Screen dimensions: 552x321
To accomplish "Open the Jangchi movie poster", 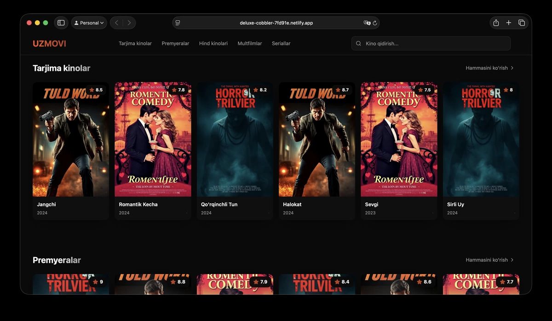I will click(71, 139).
